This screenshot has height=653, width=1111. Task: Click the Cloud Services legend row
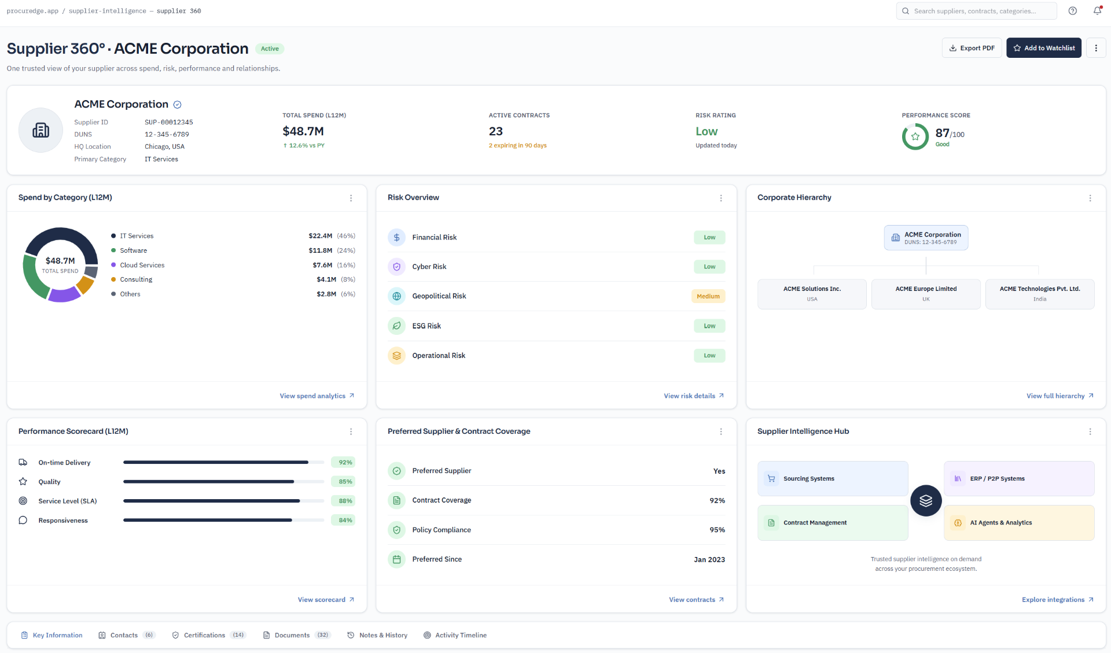coord(233,265)
